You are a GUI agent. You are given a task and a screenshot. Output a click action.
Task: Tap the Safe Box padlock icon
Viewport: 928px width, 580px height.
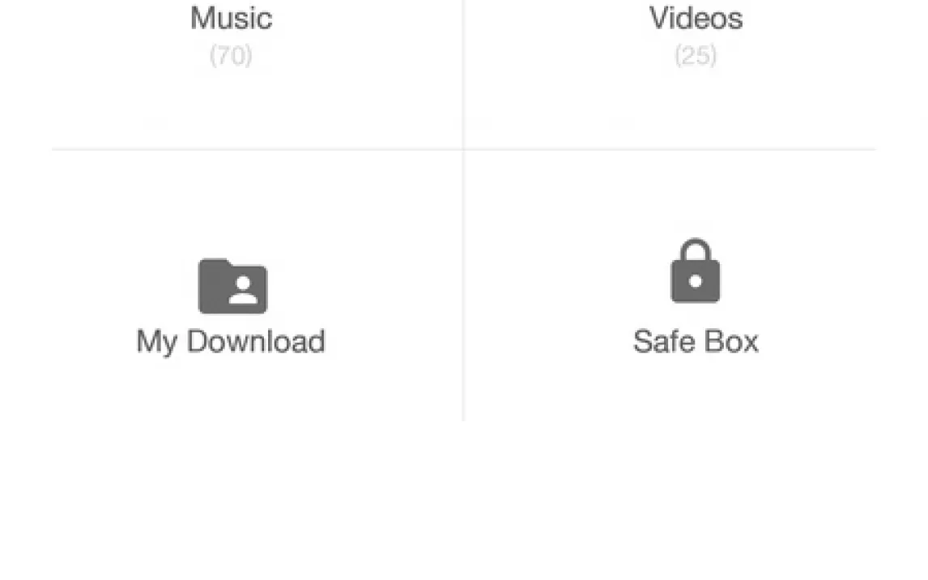click(x=696, y=271)
